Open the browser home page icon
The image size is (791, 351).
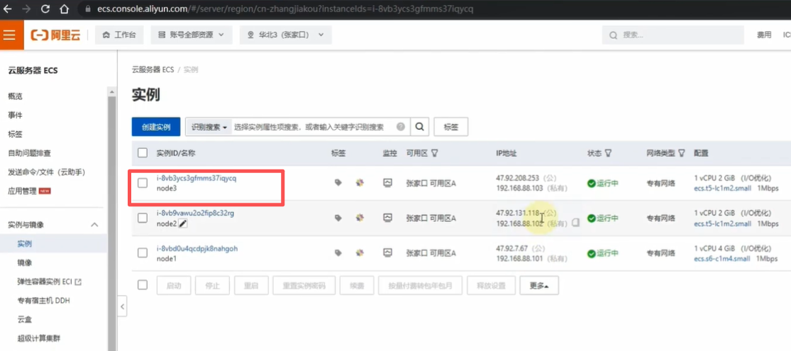click(64, 9)
